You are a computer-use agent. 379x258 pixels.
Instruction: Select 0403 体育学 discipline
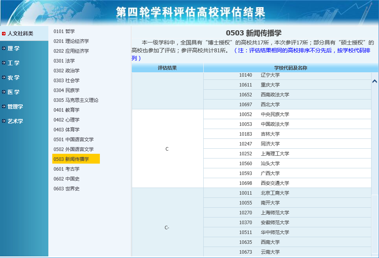pos(66,130)
